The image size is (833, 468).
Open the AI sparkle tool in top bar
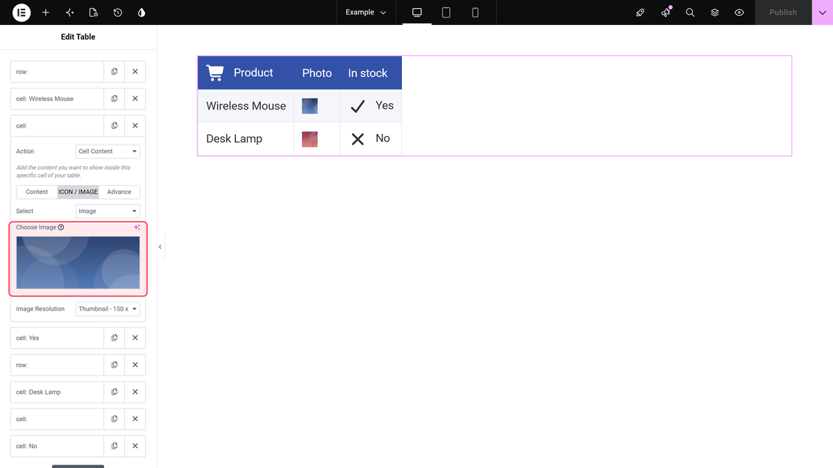point(69,12)
